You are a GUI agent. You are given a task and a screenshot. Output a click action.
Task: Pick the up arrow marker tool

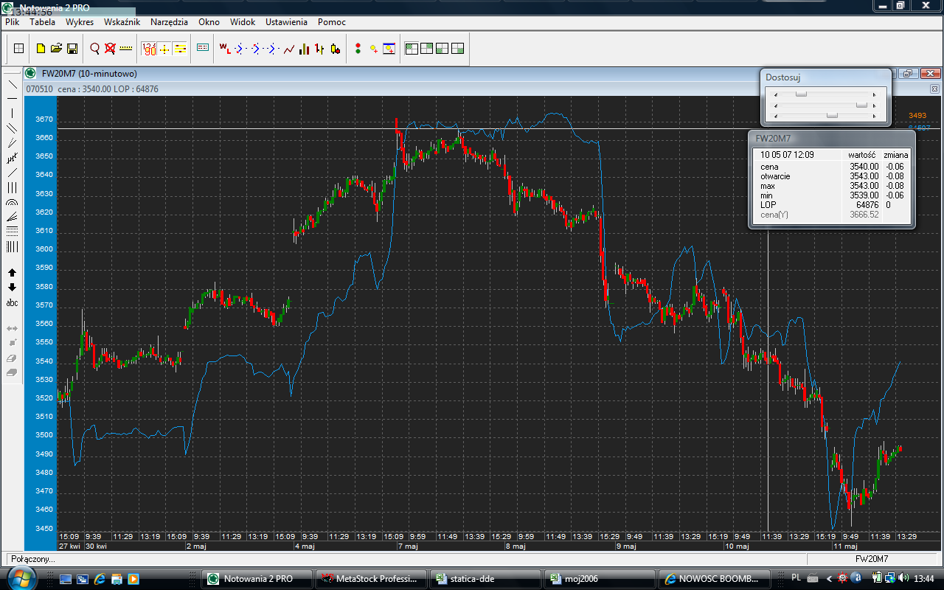click(x=12, y=273)
